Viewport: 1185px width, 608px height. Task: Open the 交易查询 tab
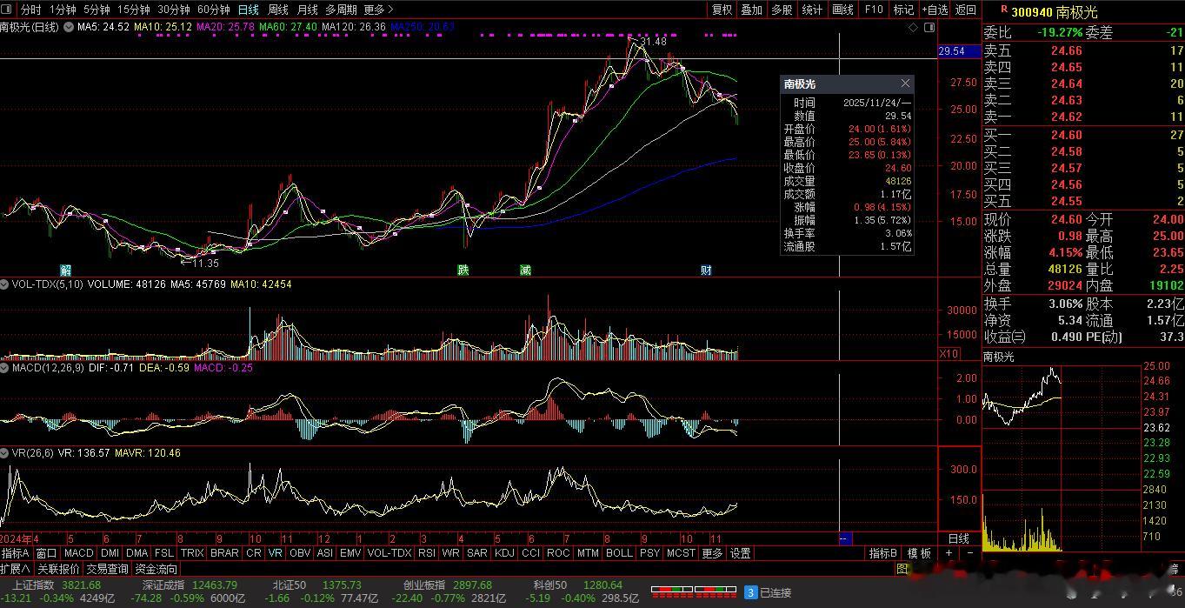pos(107,569)
